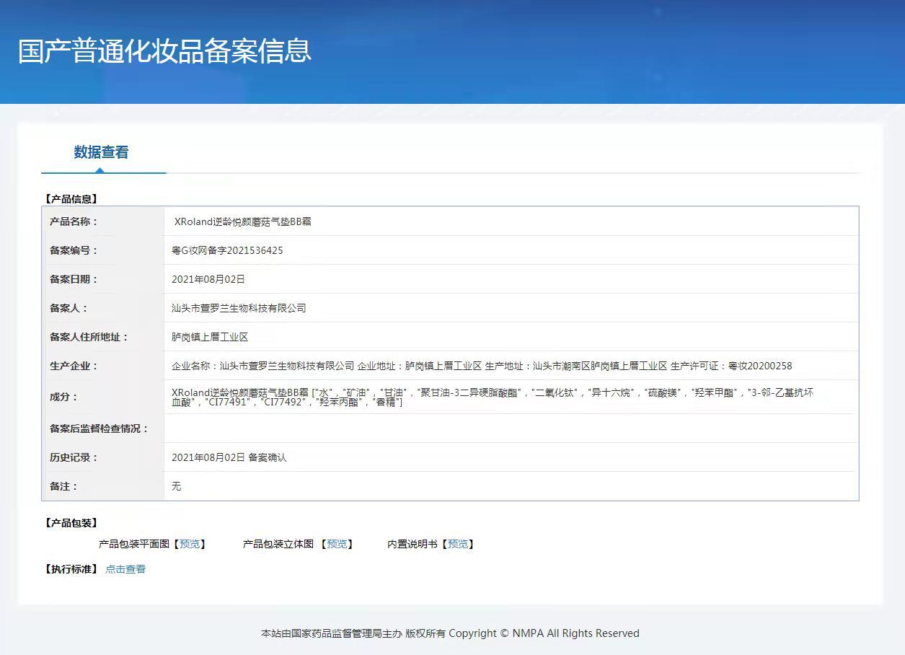Screen dimensions: 905x655
Task: Click page title 国产普通化妆品备案信息
Action: 164,51
